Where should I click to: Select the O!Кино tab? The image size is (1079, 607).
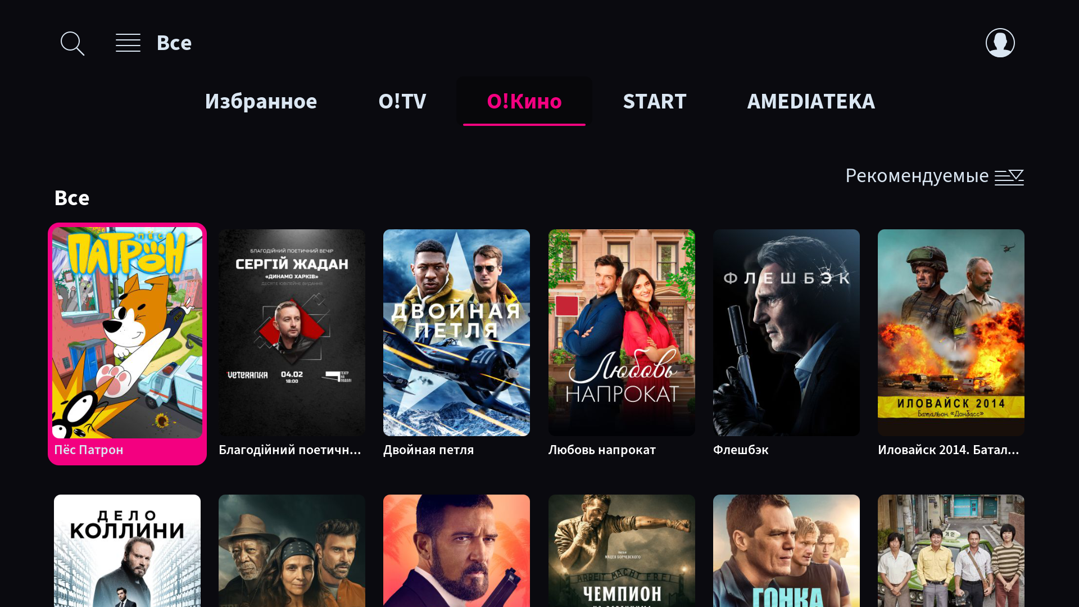[524, 101]
